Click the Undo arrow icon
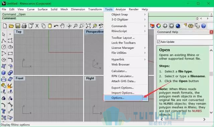 56,26
